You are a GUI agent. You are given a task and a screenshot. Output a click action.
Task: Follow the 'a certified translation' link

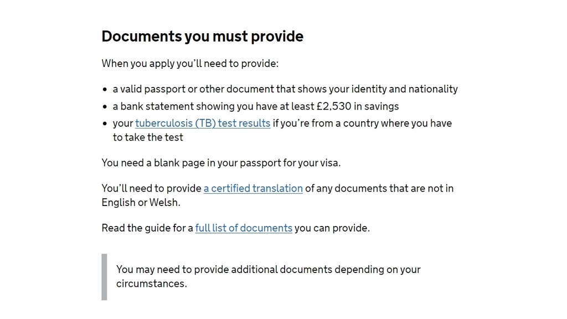253,188
